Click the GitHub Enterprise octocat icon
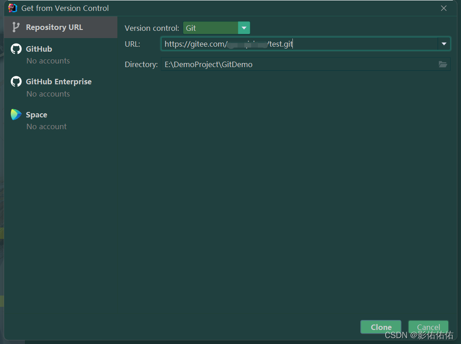This screenshot has height=344, width=461. [x=16, y=82]
